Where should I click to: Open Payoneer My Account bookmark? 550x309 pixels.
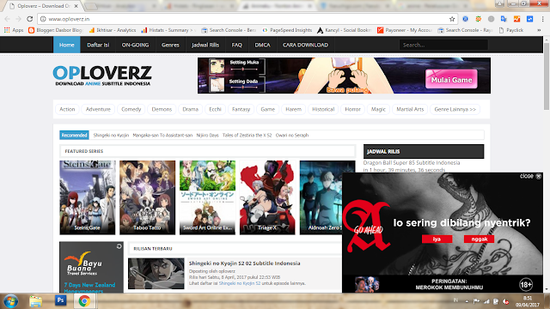[x=405, y=30]
